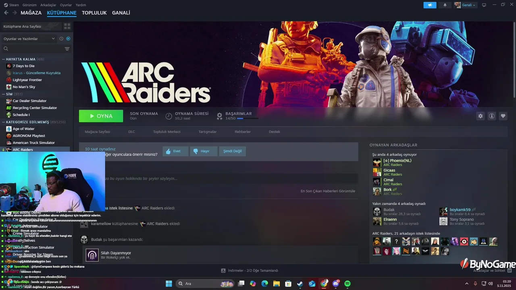516x290 pixels.
Task: Click the achievements gear icon
Action: [x=219, y=116]
